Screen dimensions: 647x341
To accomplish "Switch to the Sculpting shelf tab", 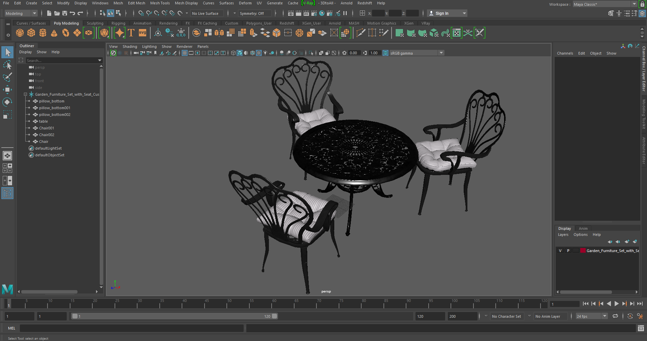I will [x=95, y=23].
